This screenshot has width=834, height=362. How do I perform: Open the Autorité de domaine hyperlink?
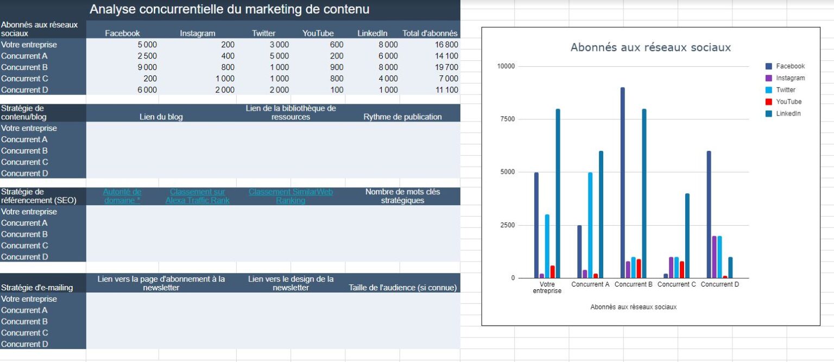pyautogui.click(x=122, y=195)
